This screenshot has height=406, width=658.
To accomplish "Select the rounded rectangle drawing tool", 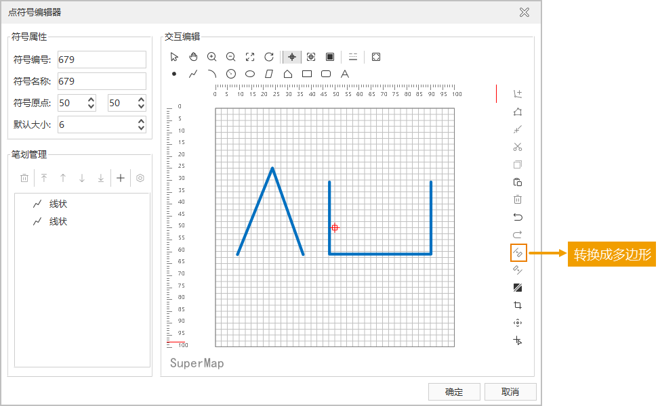I will tap(326, 74).
